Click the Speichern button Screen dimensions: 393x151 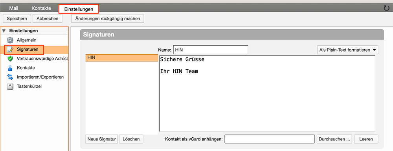pos(17,18)
